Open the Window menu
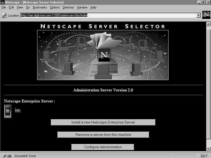This screenshot has height=158, width=211. click(82, 7)
